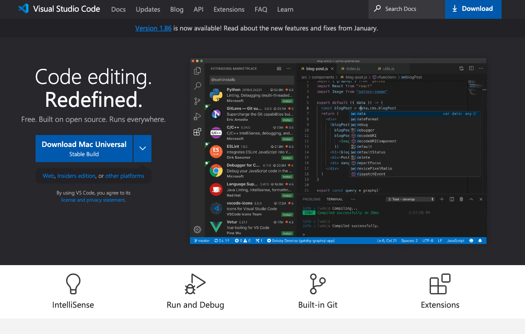Viewport: 525px width, 334px height.
Task: Open editor more actions ellipsis at top right
Action: coord(481,68)
